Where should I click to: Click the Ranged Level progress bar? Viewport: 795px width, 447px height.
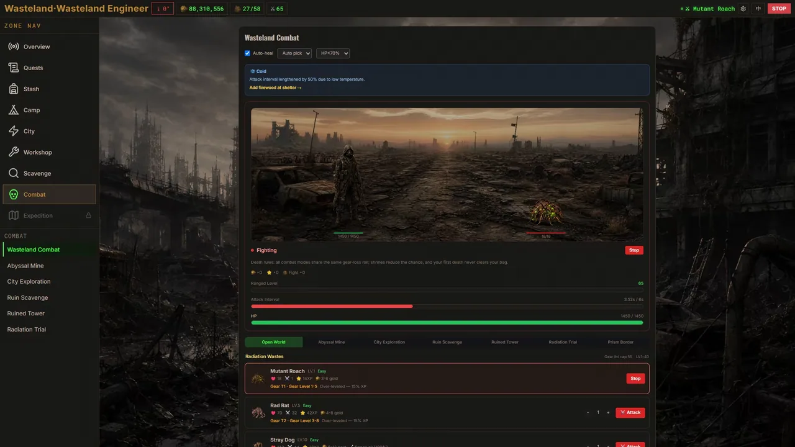pyautogui.click(x=447, y=290)
